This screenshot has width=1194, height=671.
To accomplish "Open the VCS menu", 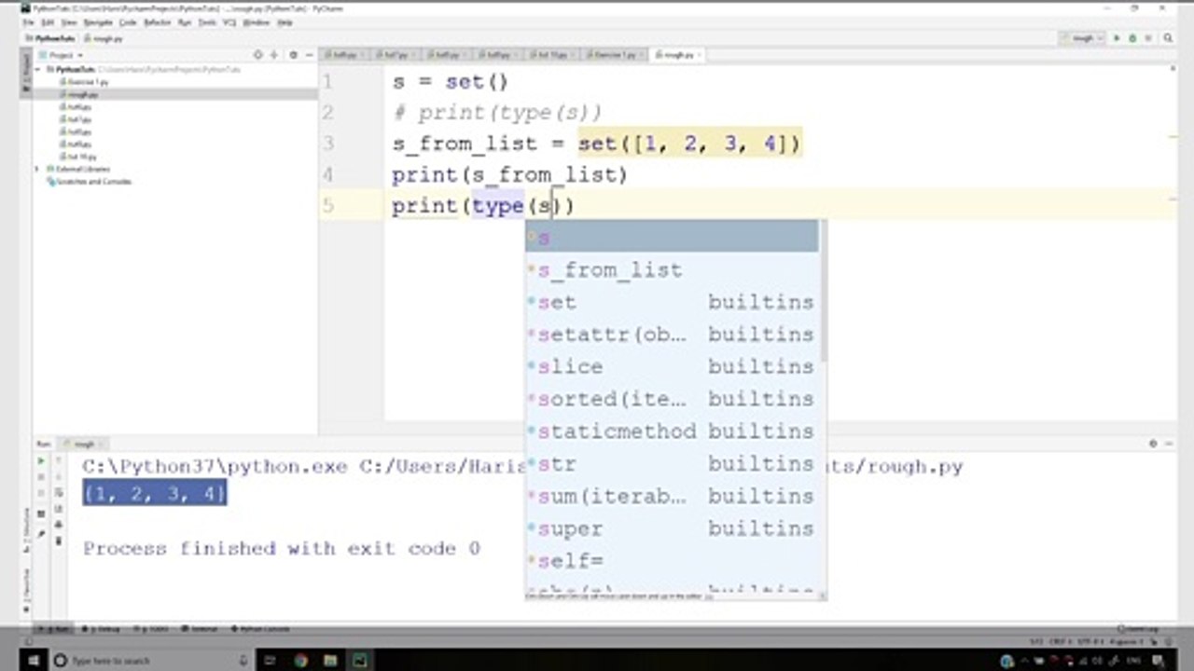I will click(x=229, y=21).
